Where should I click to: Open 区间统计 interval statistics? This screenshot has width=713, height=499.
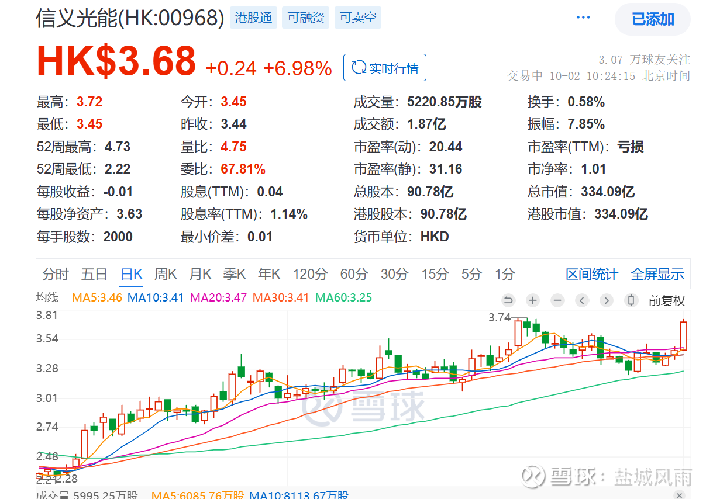pos(592,274)
